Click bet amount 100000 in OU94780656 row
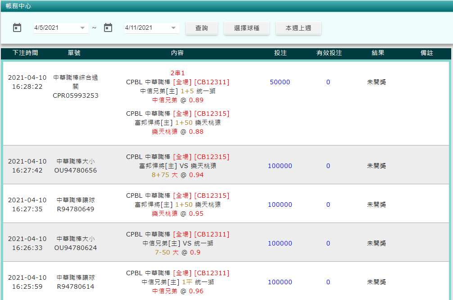This screenshot has width=453, height=300. click(x=280, y=166)
